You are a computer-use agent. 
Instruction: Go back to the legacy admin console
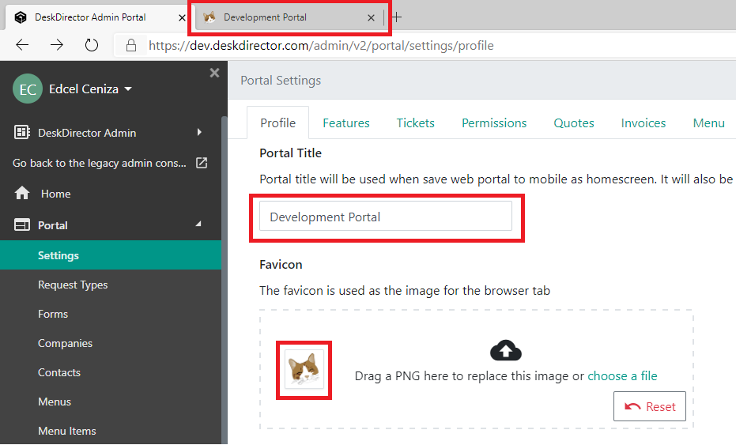click(x=100, y=163)
